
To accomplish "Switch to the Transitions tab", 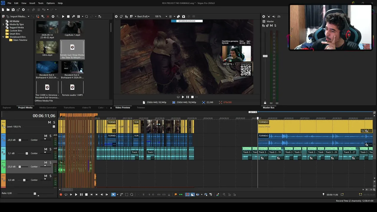I will pos(69,108).
